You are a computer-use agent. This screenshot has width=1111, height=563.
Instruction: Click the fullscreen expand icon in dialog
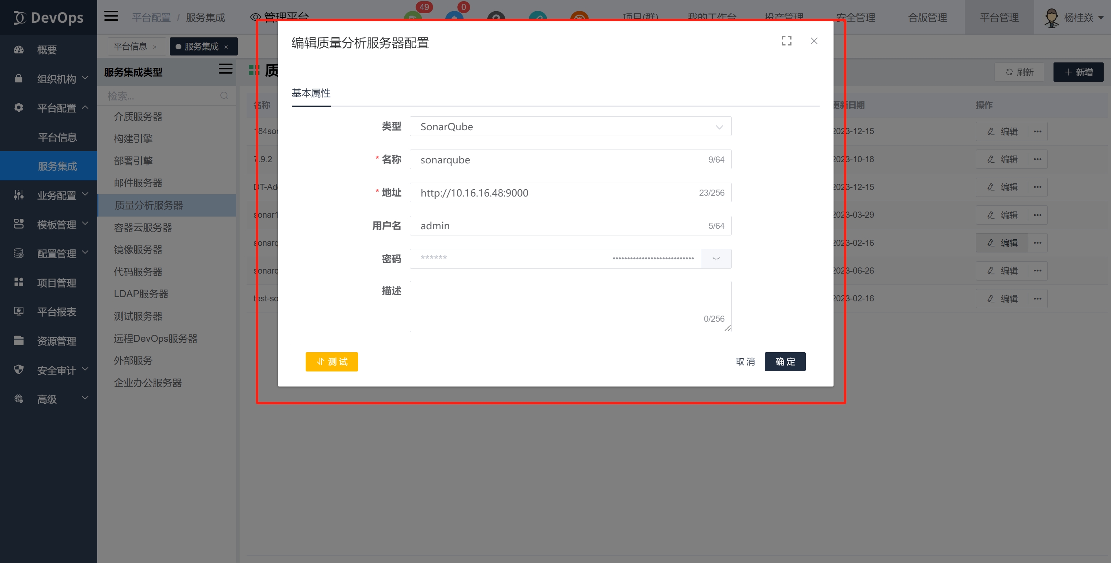point(786,41)
